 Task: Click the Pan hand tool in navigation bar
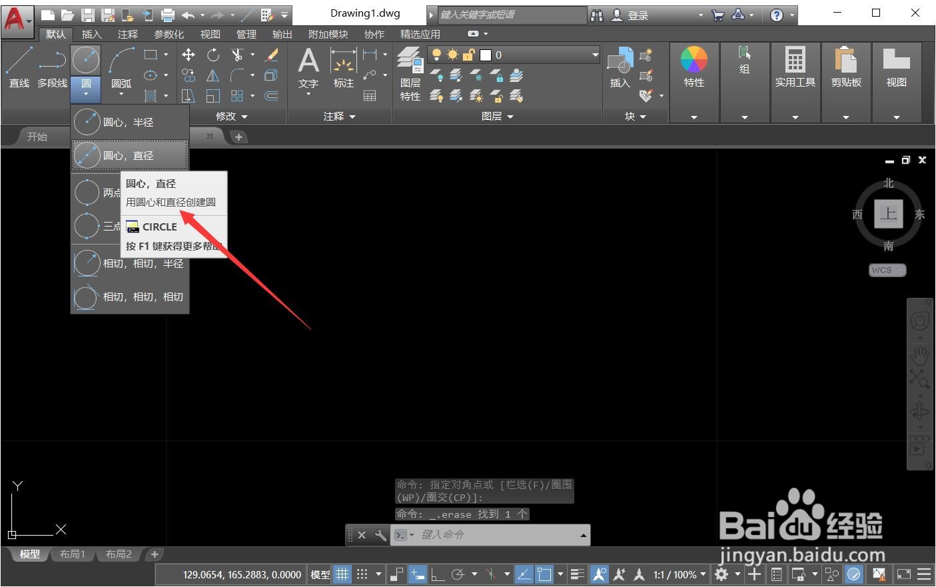point(919,355)
